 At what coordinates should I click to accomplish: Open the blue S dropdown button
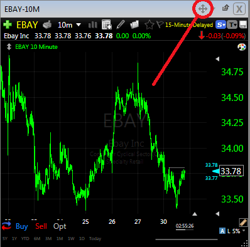click(220, 25)
